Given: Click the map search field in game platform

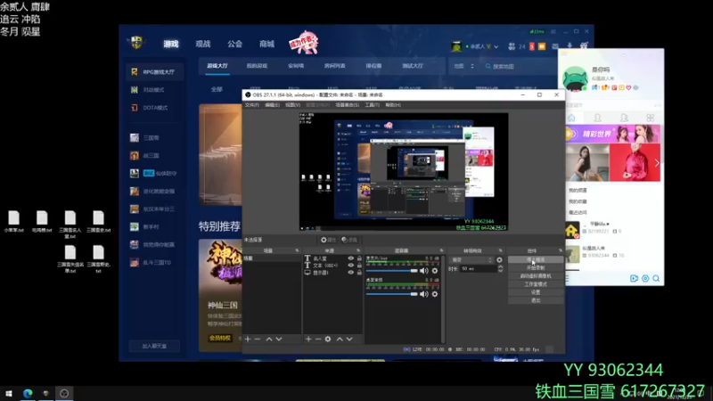Looking at the screenshot, I should click(520, 66).
